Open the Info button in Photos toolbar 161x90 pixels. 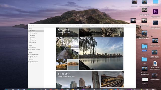click(104, 26)
